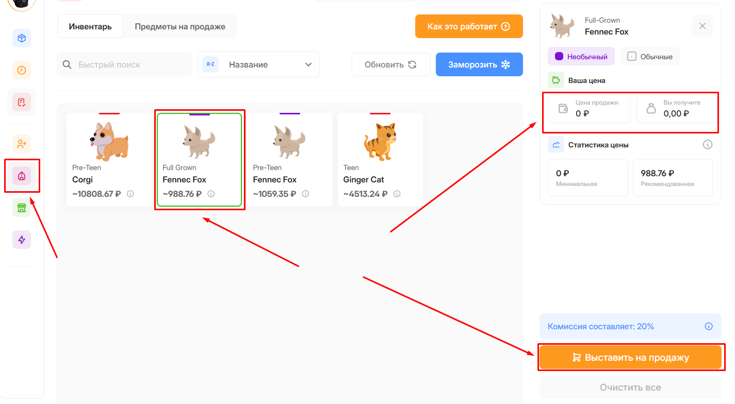Toggle the Обычные rarity chip
The image size is (735, 404).
tap(650, 57)
